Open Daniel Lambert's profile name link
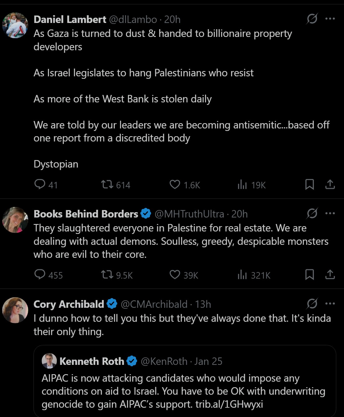This screenshot has height=417, width=344. [x=70, y=20]
